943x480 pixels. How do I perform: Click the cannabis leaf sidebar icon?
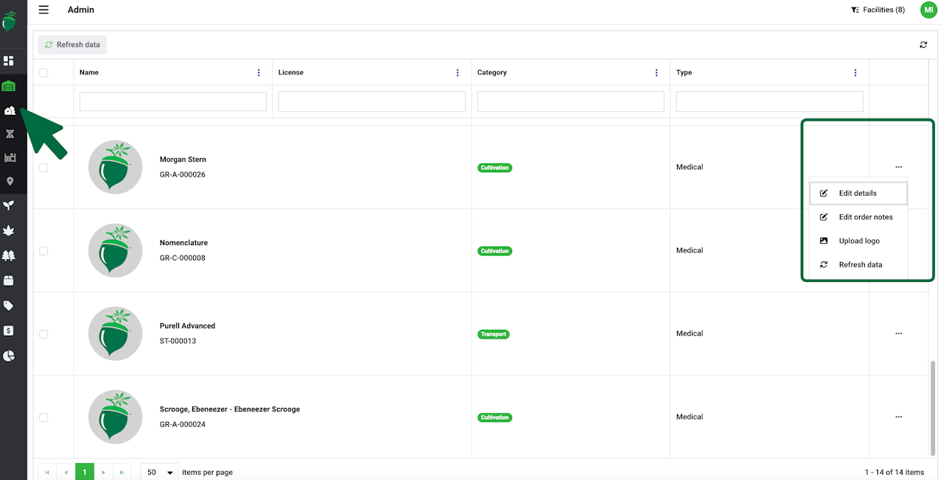click(9, 231)
